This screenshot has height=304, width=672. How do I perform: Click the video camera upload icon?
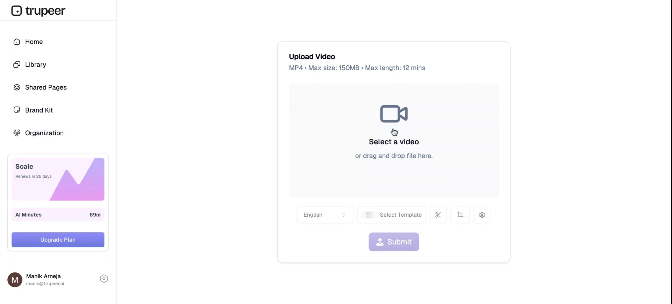click(x=394, y=114)
